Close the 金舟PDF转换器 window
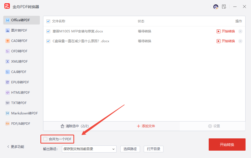 click(x=244, y=7)
